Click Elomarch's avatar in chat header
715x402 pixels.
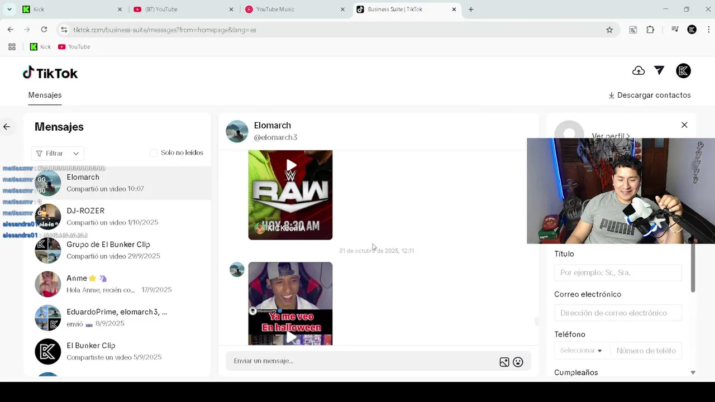pos(237,131)
